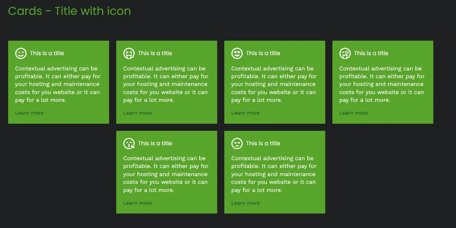Click the title on the smiley face card
This screenshot has width=456, height=228.
click(x=46, y=53)
